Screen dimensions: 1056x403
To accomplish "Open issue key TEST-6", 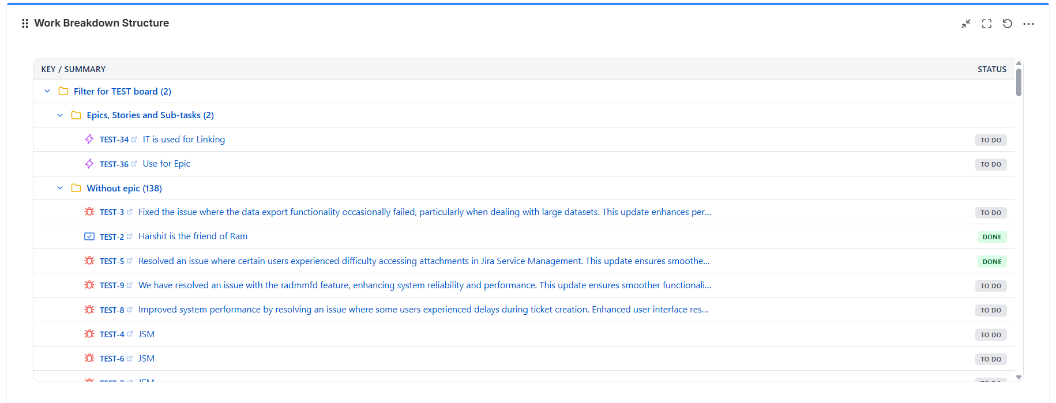I will pos(112,359).
